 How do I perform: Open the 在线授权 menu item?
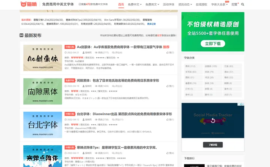tap(202, 4)
